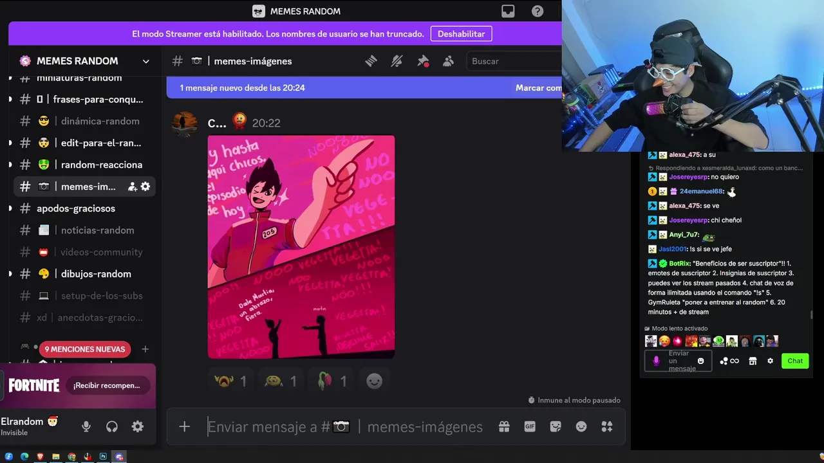Open the anecdotas-gracio channel
The width and height of the screenshot is (824, 463).
tap(84, 318)
